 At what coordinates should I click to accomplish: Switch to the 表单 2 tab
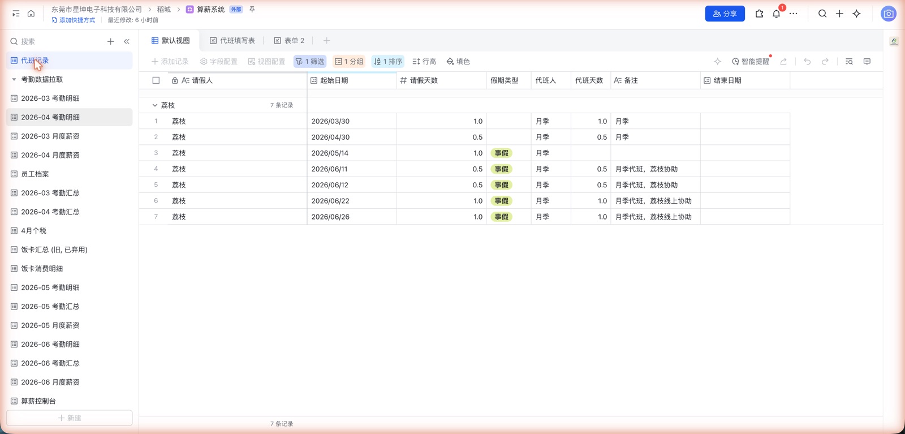coord(290,41)
